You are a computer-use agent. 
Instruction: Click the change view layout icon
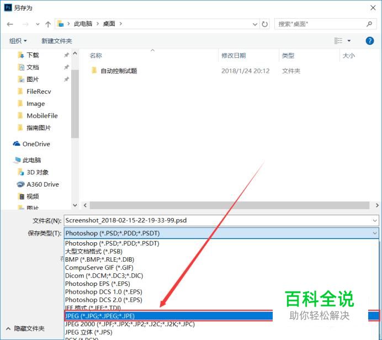tap(338, 41)
